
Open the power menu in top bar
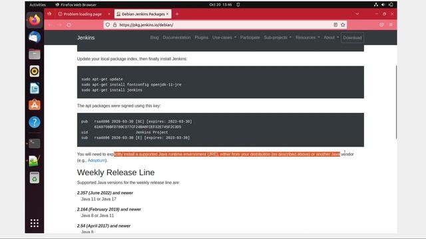[x=391, y=5]
